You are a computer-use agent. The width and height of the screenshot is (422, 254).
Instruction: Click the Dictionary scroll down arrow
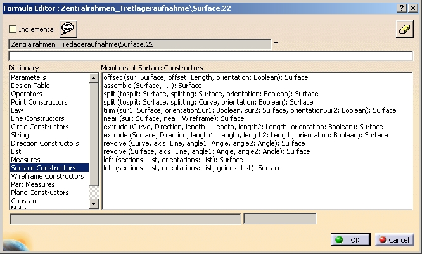click(93, 204)
